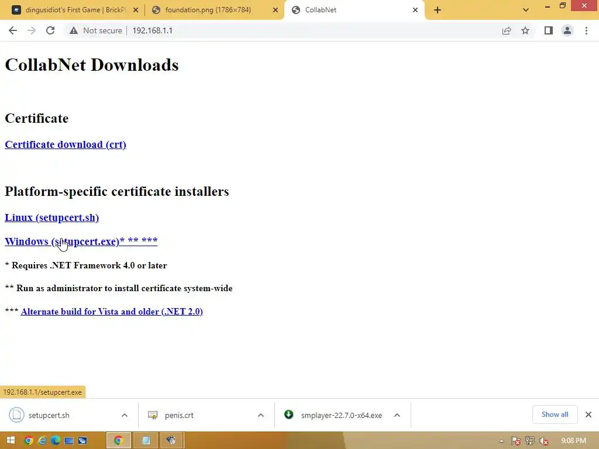Click the forward navigation arrow
599x449 pixels.
pos(32,30)
